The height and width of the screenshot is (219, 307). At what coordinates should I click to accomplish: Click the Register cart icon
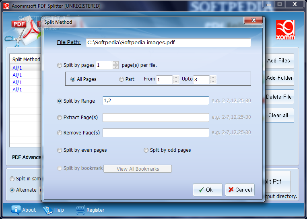(80, 210)
